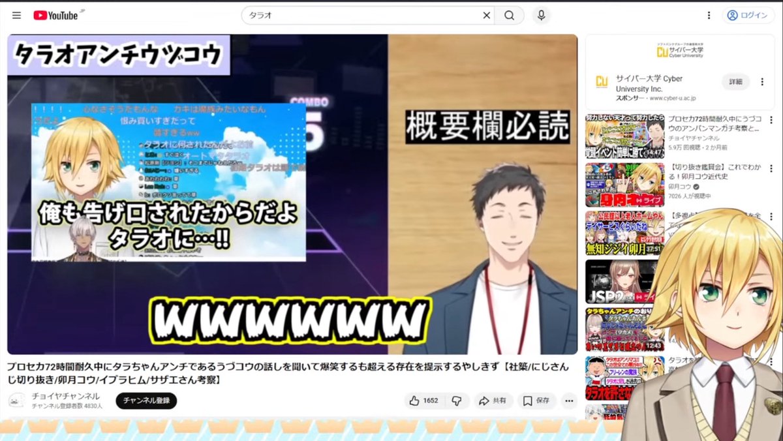
Task: Dislike the video with thumbs-down icon
Action: [x=457, y=401]
